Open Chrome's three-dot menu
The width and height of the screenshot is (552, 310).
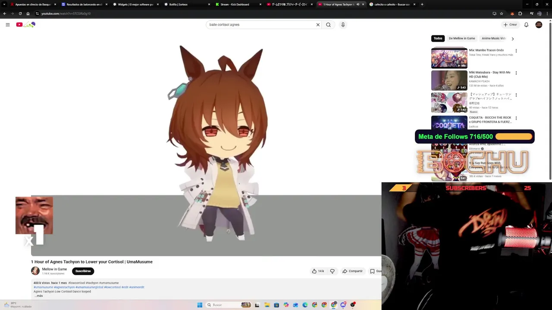click(548, 13)
